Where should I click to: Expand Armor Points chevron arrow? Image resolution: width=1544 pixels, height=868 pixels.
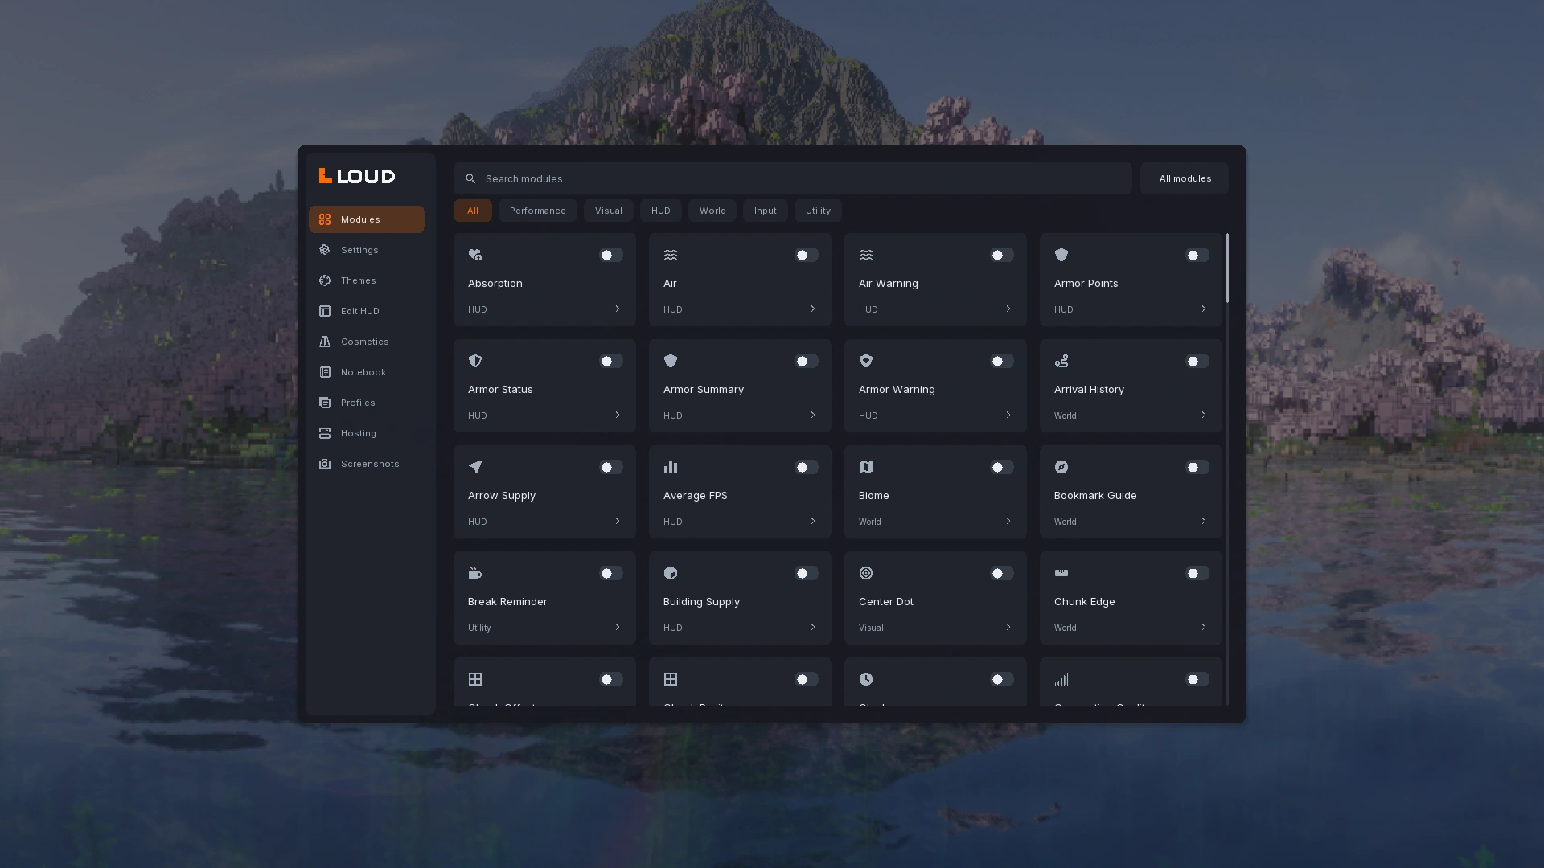(x=1204, y=309)
